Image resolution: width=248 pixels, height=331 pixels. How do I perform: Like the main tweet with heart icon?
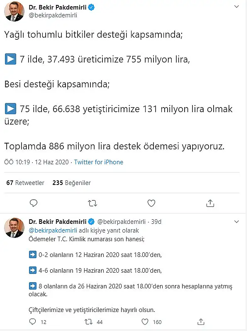tap(151, 203)
